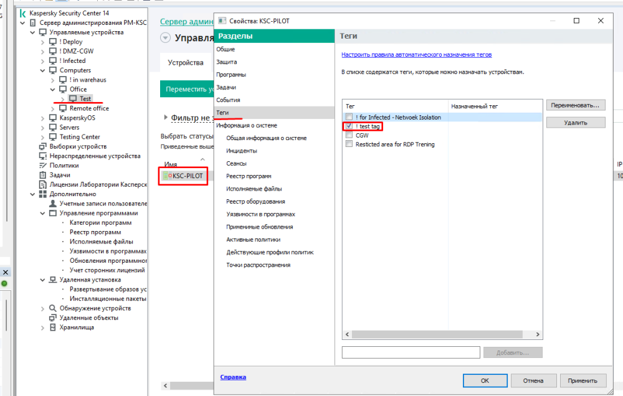Image resolution: width=623 pixels, height=396 pixels.
Task: Click the green Переместить устройства button
Action: (187, 90)
